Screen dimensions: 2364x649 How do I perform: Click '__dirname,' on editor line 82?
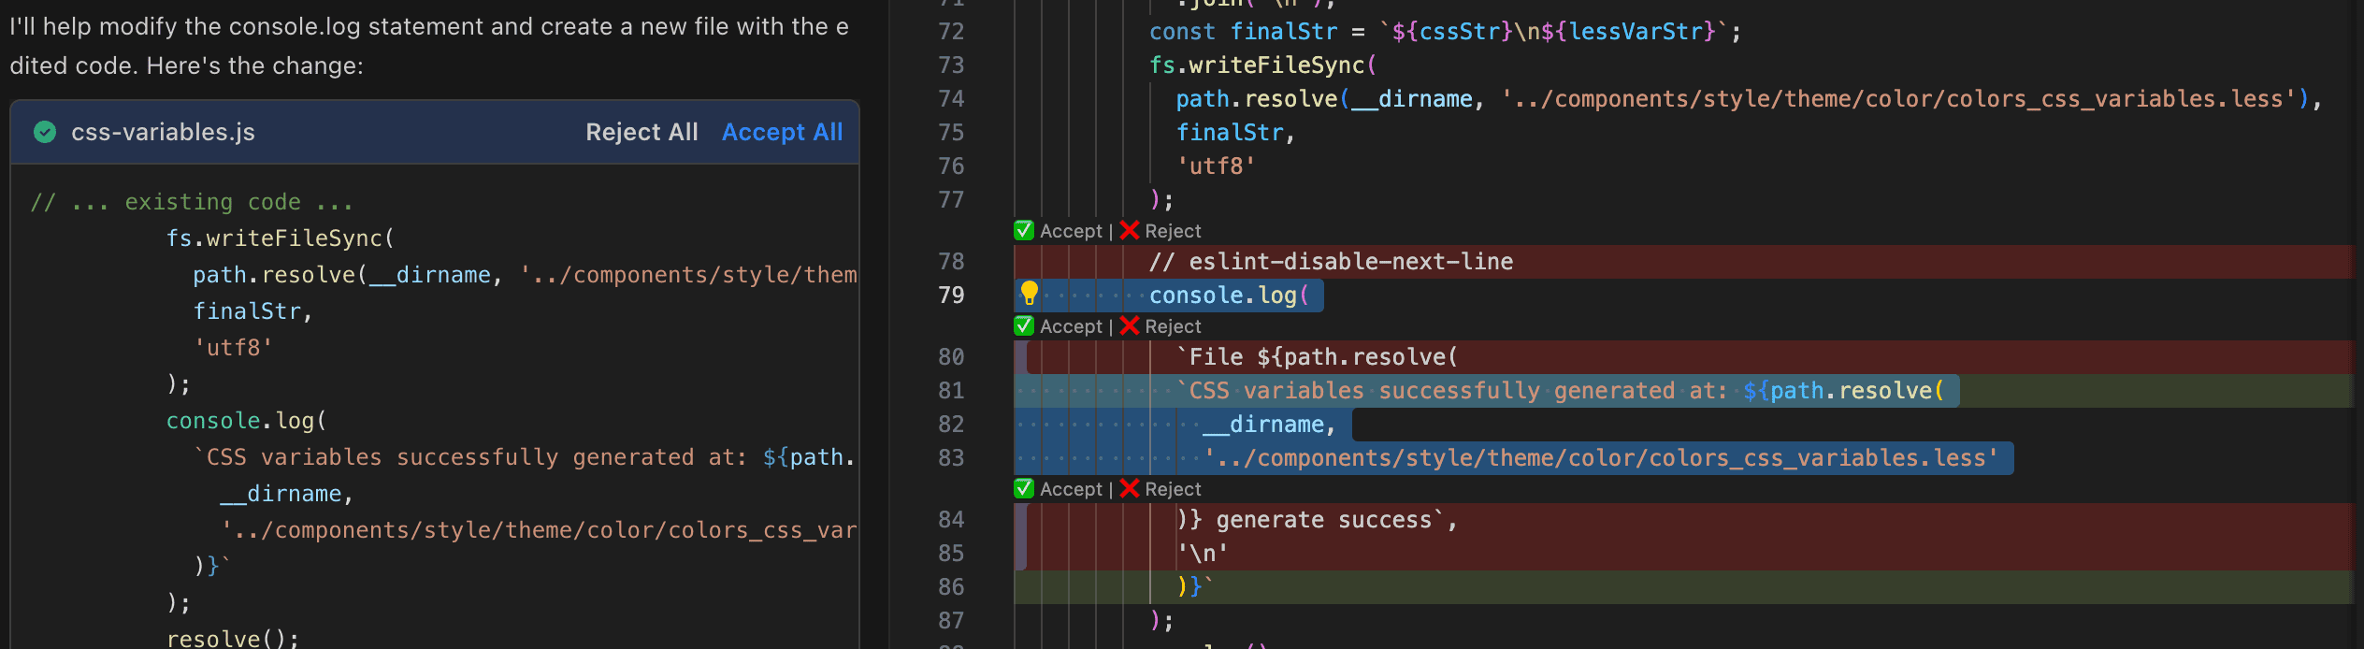coord(1270,425)
